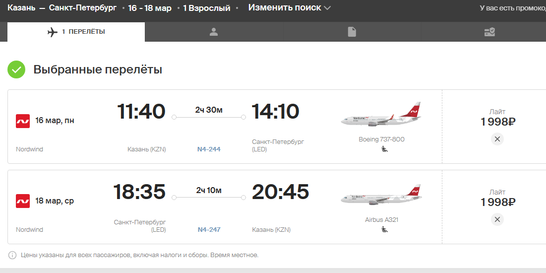Click the Nordwind logo on 16 мар flight

pos(23,121)
